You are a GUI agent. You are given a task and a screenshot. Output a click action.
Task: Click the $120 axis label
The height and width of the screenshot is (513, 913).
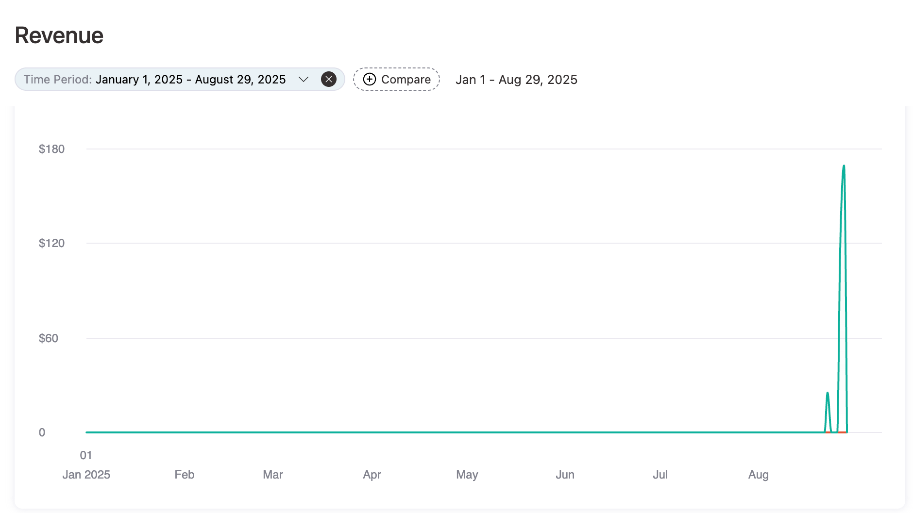click(x=52, y=243)
